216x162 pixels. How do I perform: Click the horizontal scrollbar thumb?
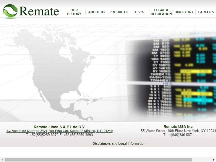click(98, 160)
